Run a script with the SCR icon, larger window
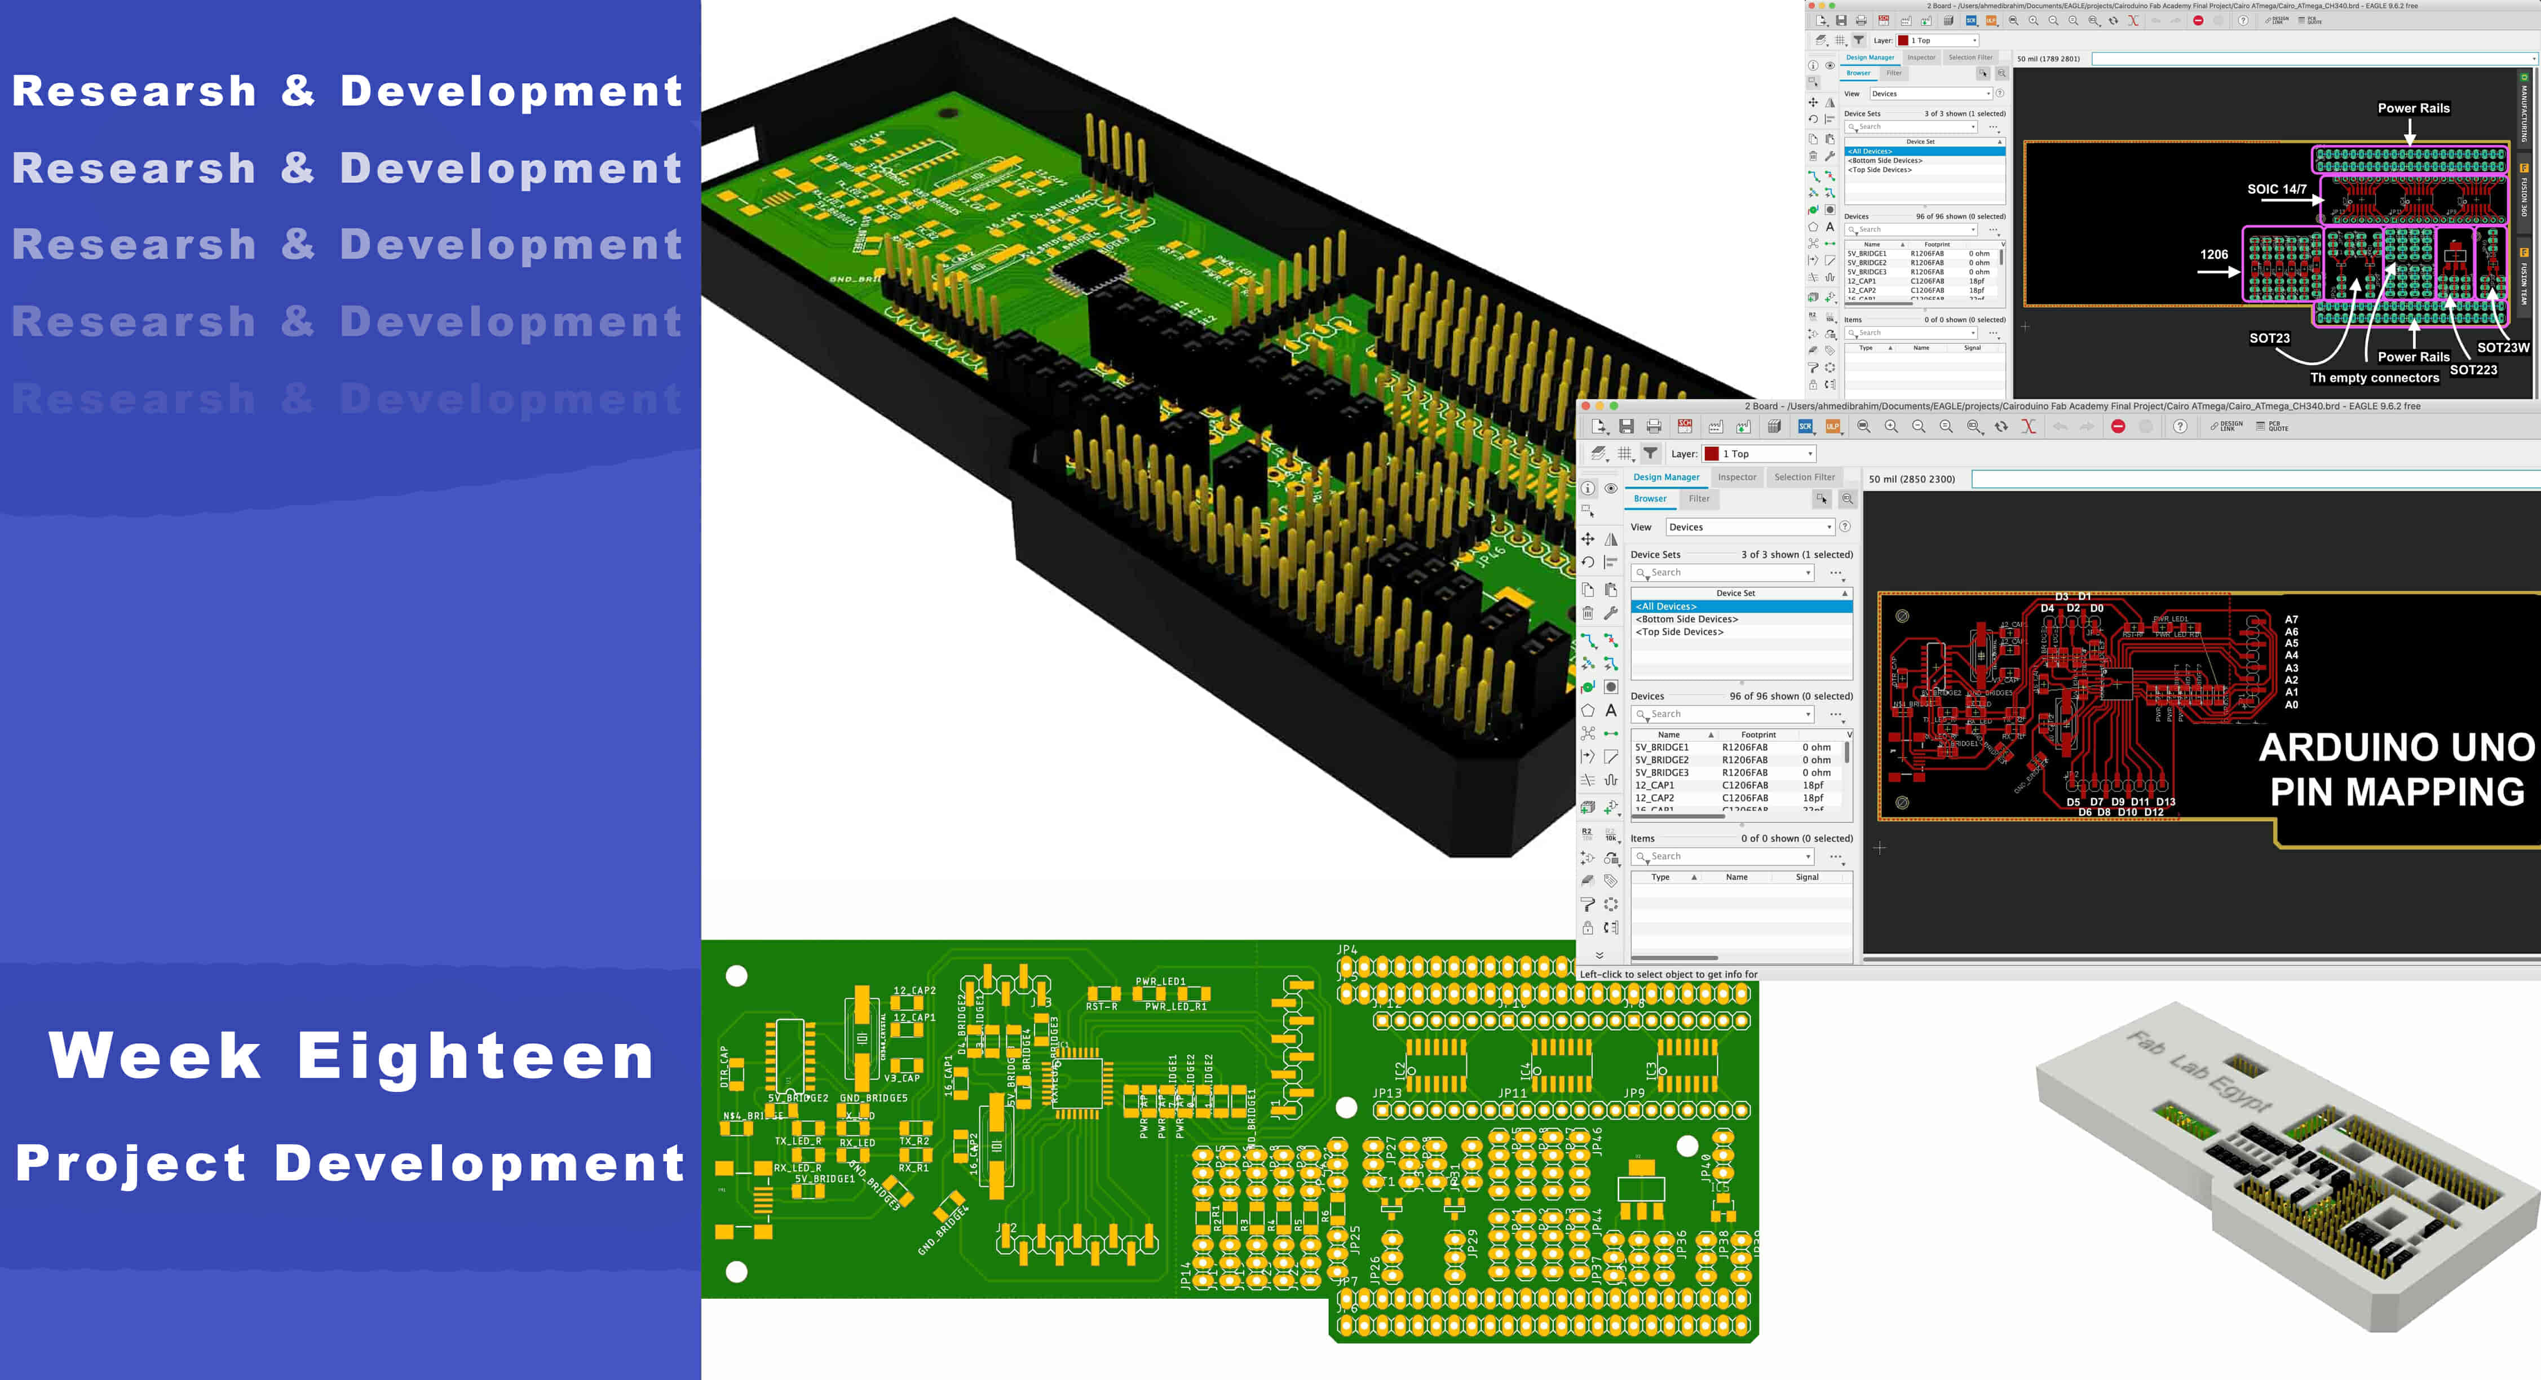This screenshot has width=2541, height=1380. tap(1805, 426)
